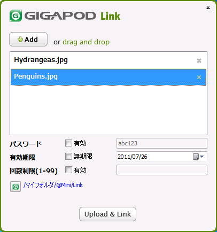Click the Add button

click(28, 39)
